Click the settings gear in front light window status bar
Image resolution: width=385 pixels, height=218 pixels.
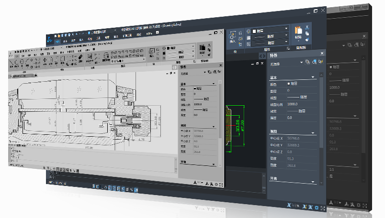(216, 184)
